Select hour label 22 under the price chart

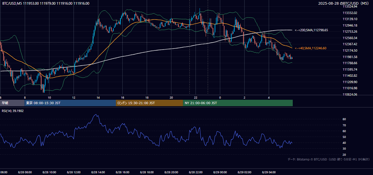pos(196,97)
